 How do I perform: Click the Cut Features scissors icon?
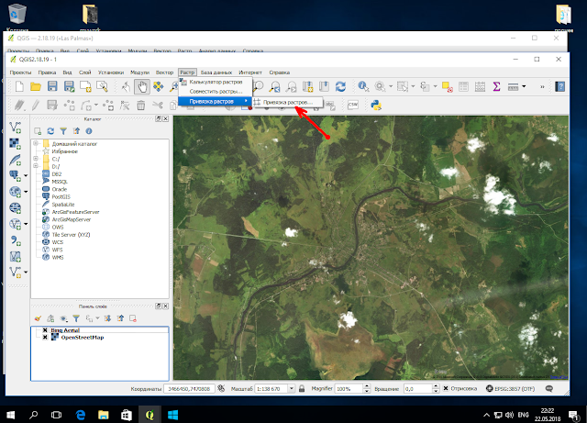tap(158, 106)
